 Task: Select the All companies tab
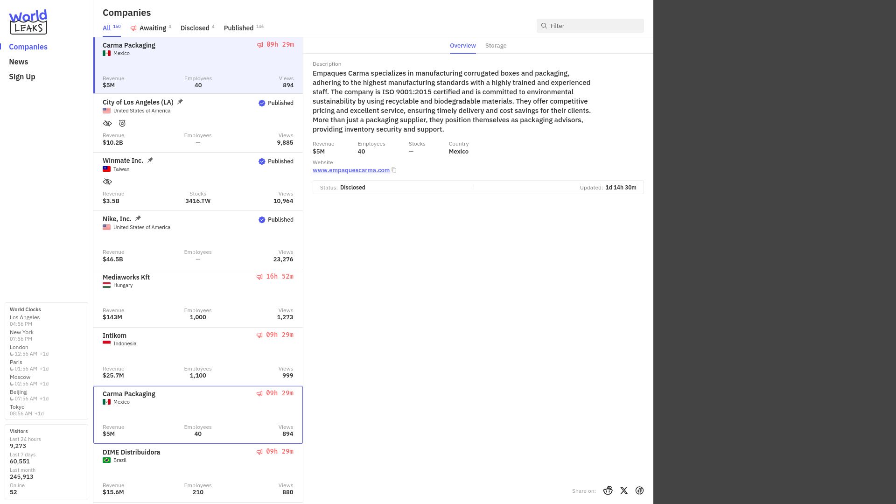click(112, 28)
